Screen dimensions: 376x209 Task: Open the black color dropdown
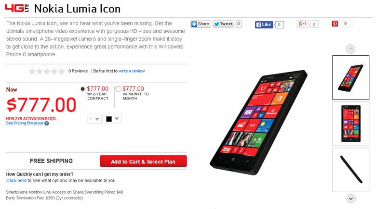tap(112, 119)
